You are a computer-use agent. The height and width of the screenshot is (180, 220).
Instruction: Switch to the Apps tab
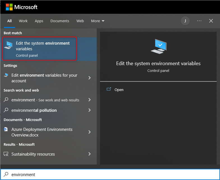(x=39, y=21)
